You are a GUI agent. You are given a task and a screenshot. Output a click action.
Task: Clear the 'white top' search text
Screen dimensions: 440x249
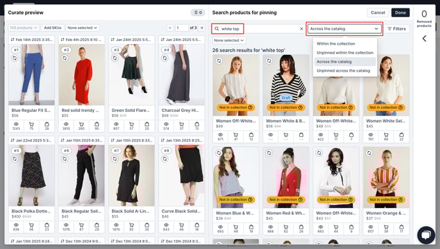tap(301, 29)
